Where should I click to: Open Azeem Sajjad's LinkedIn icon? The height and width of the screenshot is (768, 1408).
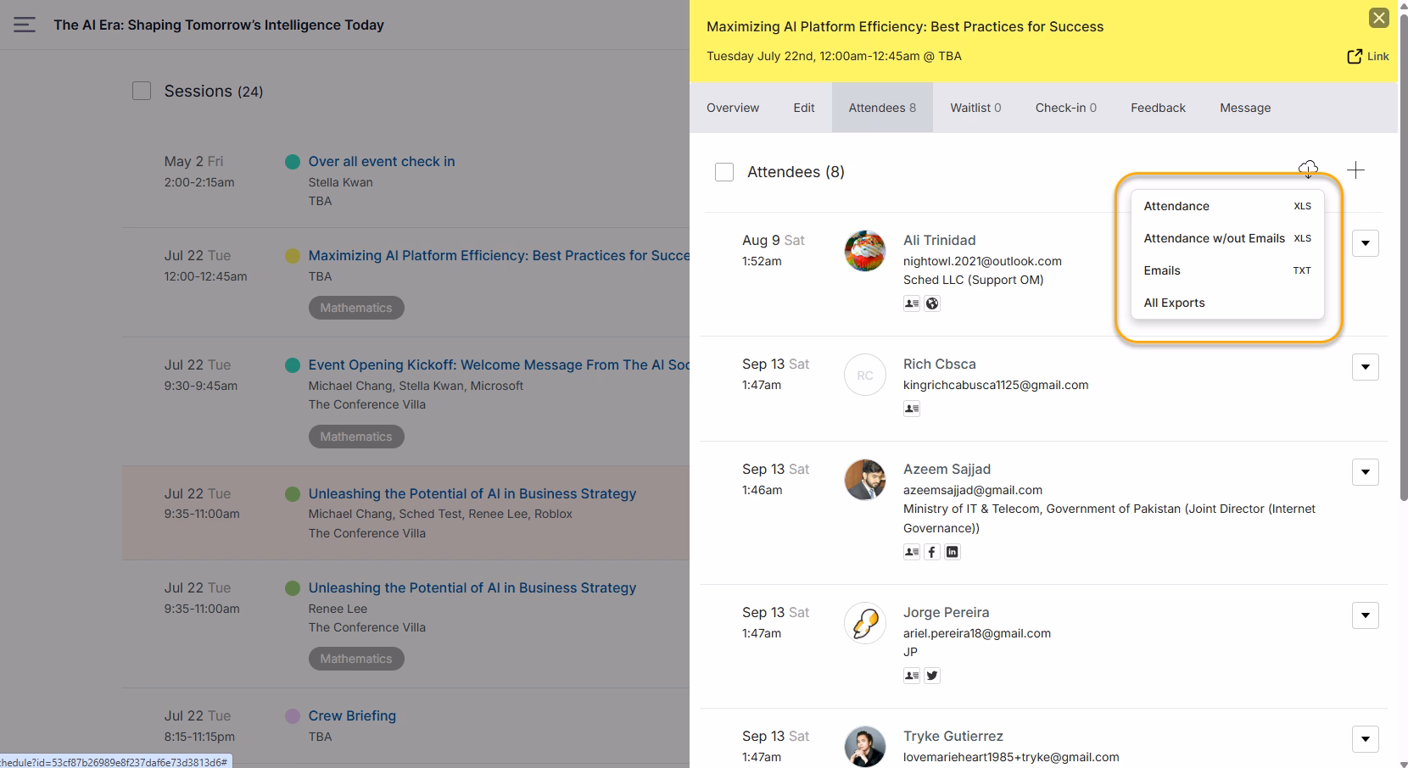953,552
